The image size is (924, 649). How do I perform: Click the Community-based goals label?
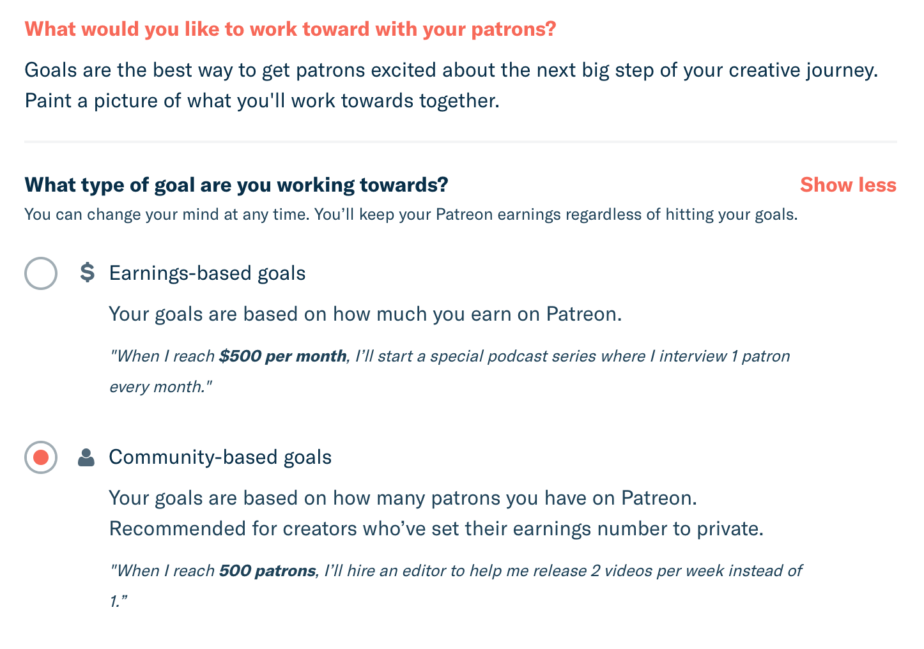click(220, 457)
